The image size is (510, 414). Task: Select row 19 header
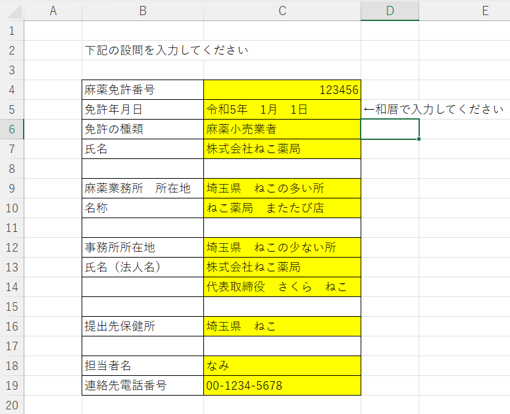tap(11, 386)
